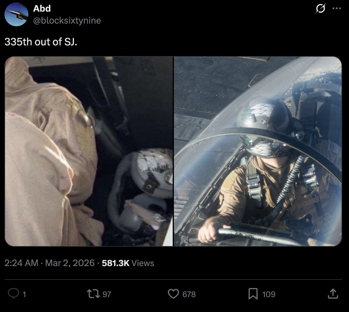The width and height of the screenshot is (349, 312).
Task: Click the display name Abd
Action: coord(42,9)
